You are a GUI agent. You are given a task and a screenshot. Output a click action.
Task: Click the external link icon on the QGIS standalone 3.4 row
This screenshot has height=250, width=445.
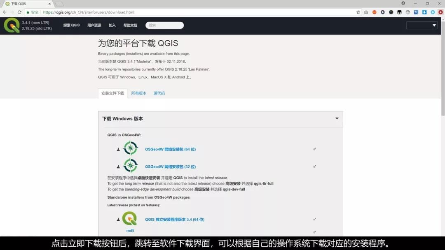pyautogui.click(x=314, y=219)
